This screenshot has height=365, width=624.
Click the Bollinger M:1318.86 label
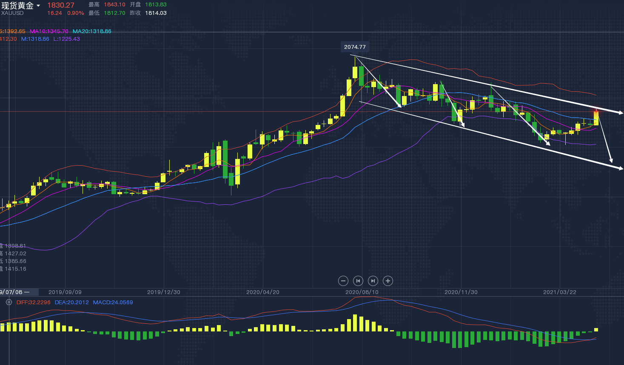pos(35,39)
